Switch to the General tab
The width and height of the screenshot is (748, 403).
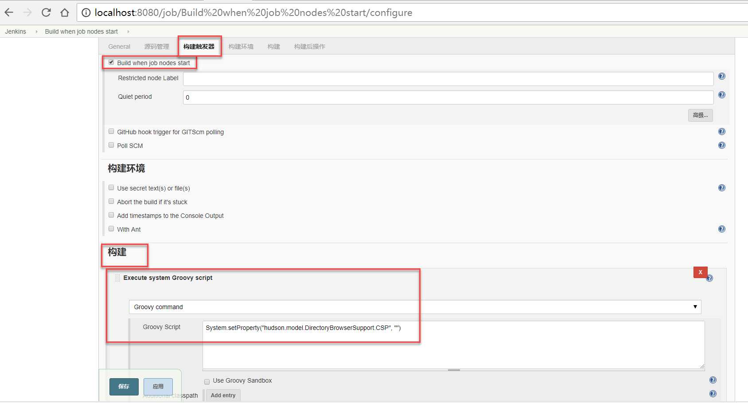[119, 46]
